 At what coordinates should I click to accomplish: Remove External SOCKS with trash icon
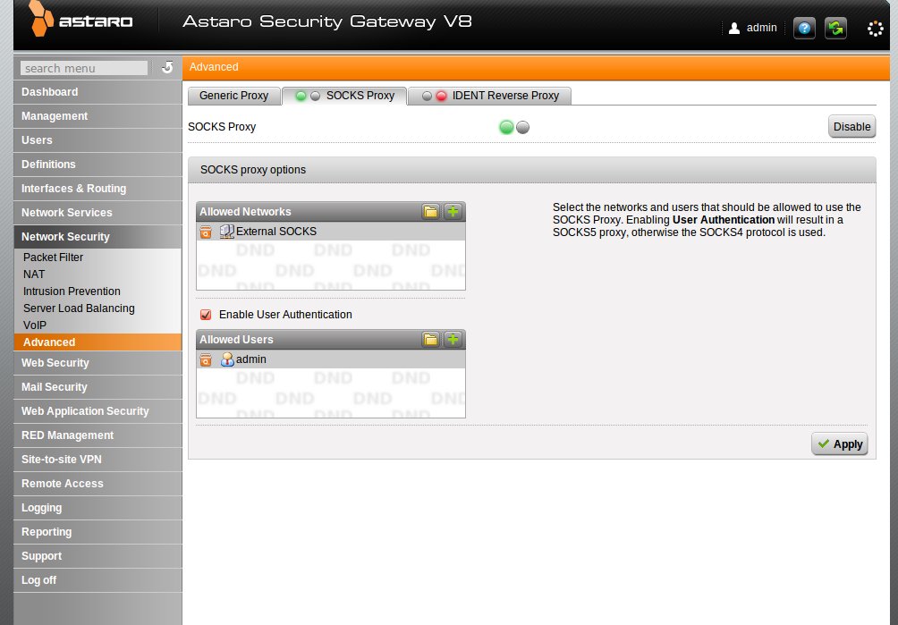click(x=206, y=232)
